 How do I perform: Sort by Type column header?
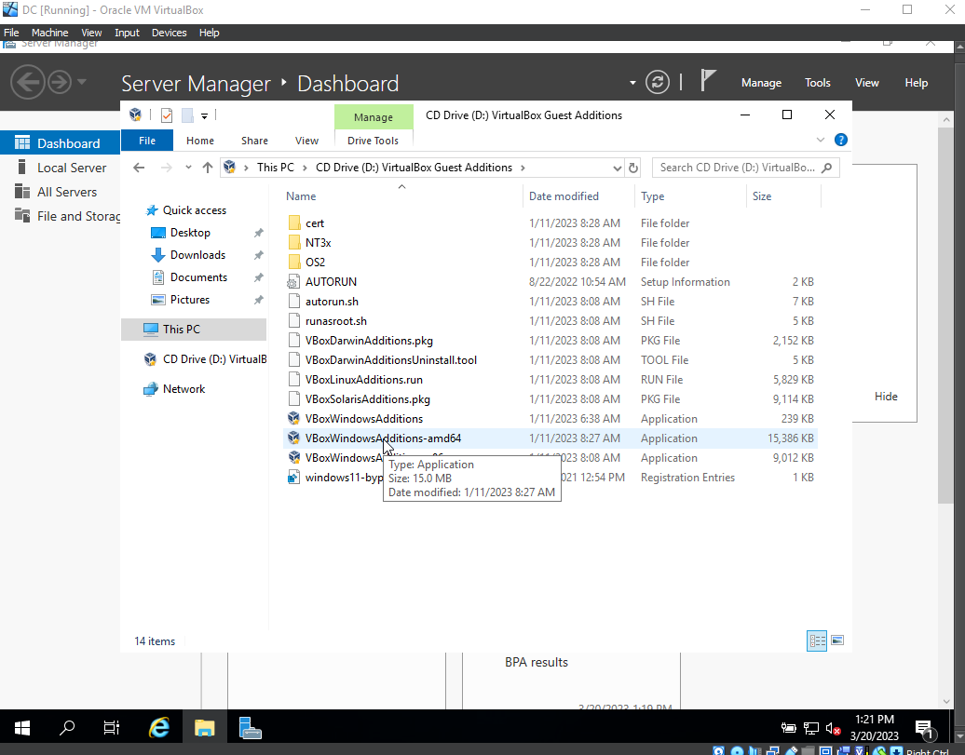pos(690,196)
